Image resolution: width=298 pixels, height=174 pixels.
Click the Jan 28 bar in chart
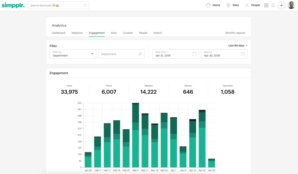tap(88, 160)
